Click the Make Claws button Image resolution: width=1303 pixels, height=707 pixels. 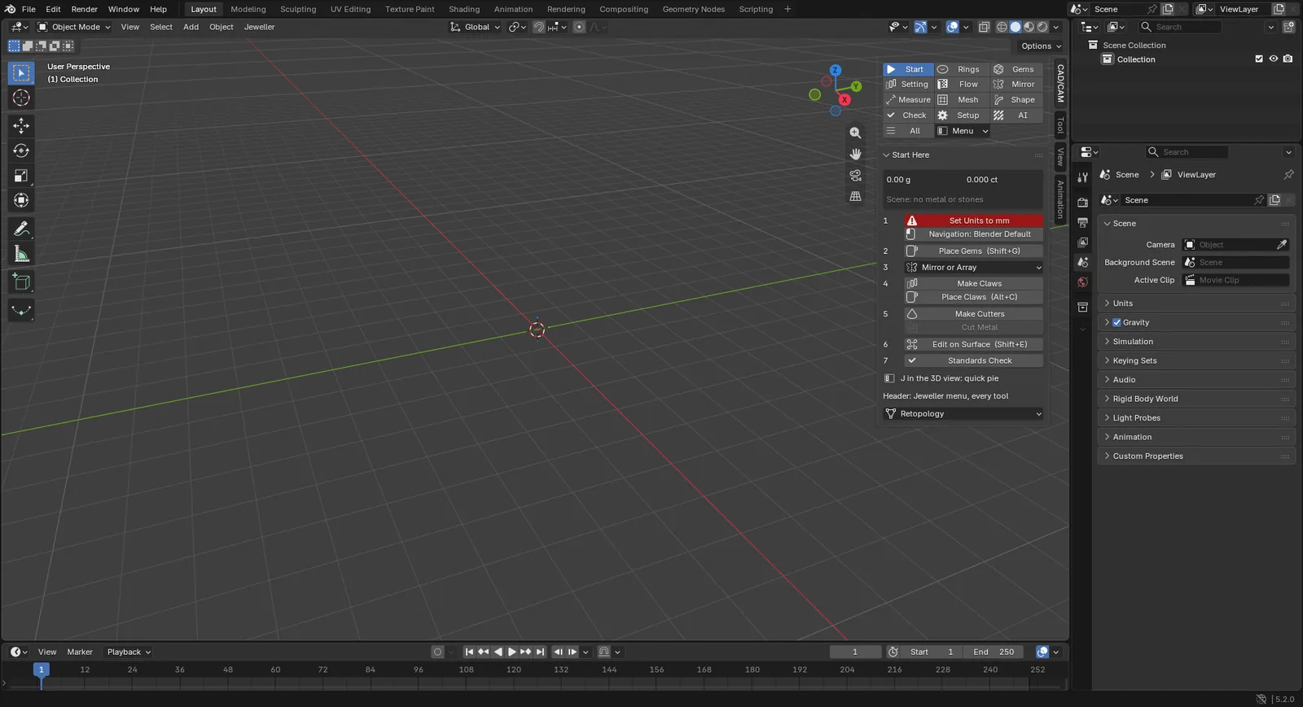coord(974,284)
